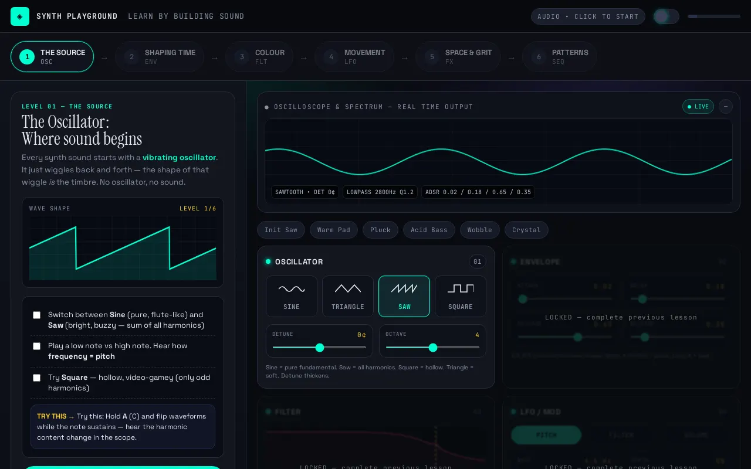Load the Crystal preset
751x469 pixels.
click(526, 230)
